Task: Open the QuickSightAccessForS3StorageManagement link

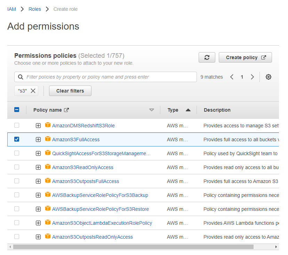Action: point(101,153)
